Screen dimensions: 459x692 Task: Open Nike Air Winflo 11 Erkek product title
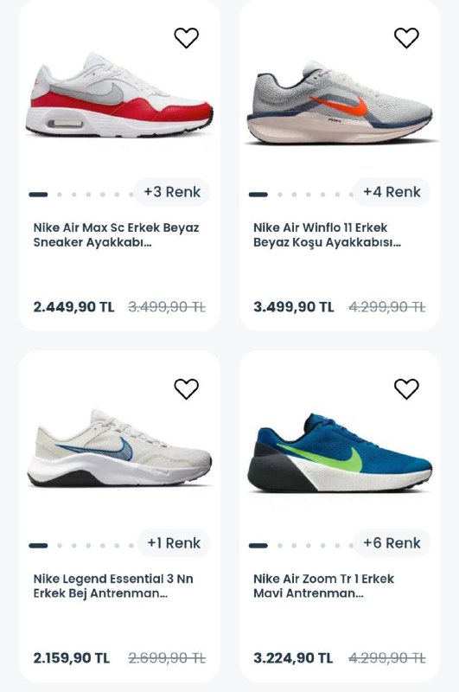click(327, 234)
